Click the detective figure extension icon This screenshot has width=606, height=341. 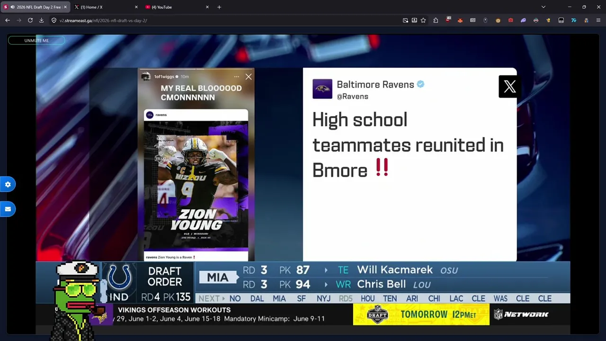586,20
